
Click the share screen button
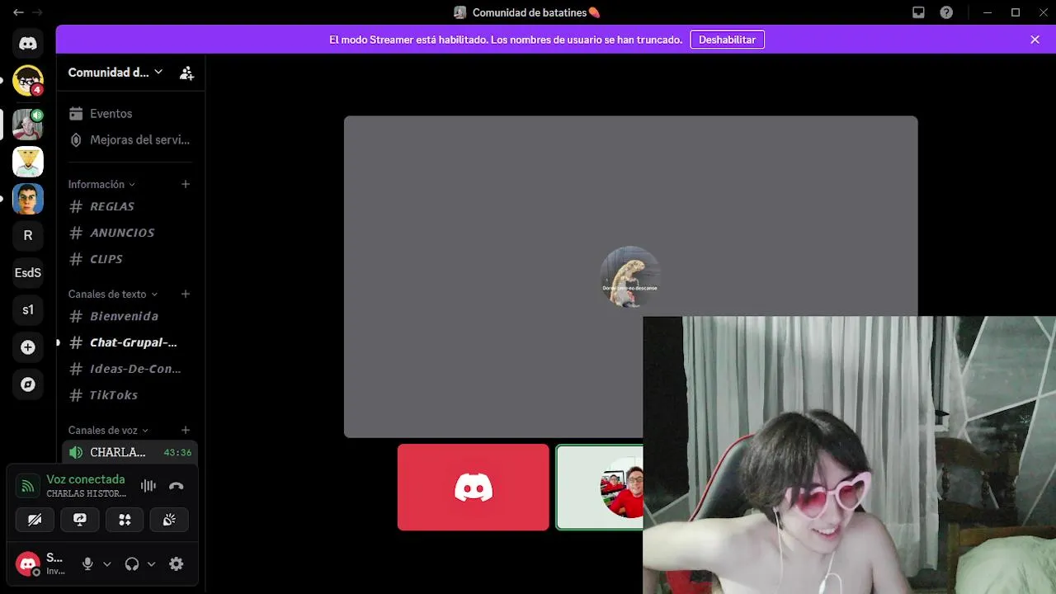tap(80, 520)
